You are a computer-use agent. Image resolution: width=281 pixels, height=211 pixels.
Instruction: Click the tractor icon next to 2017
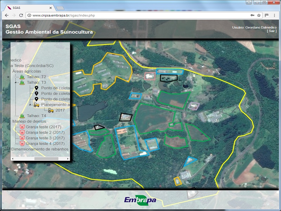(x=51, y=110)
